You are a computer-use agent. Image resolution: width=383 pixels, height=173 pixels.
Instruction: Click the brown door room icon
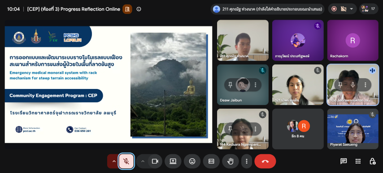point(127,9)
